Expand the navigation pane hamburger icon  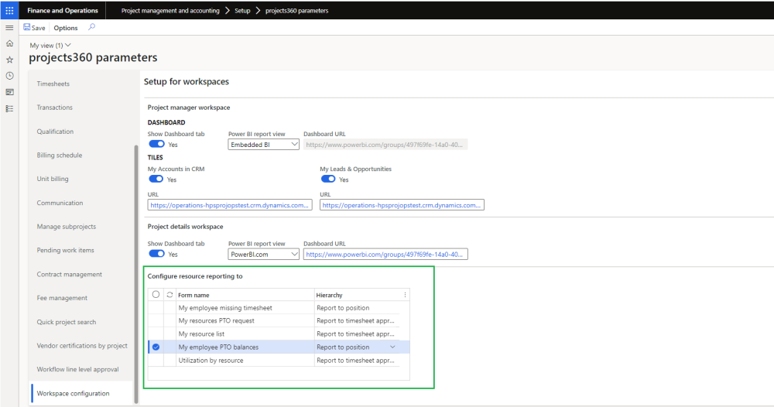tap(9, 27)
